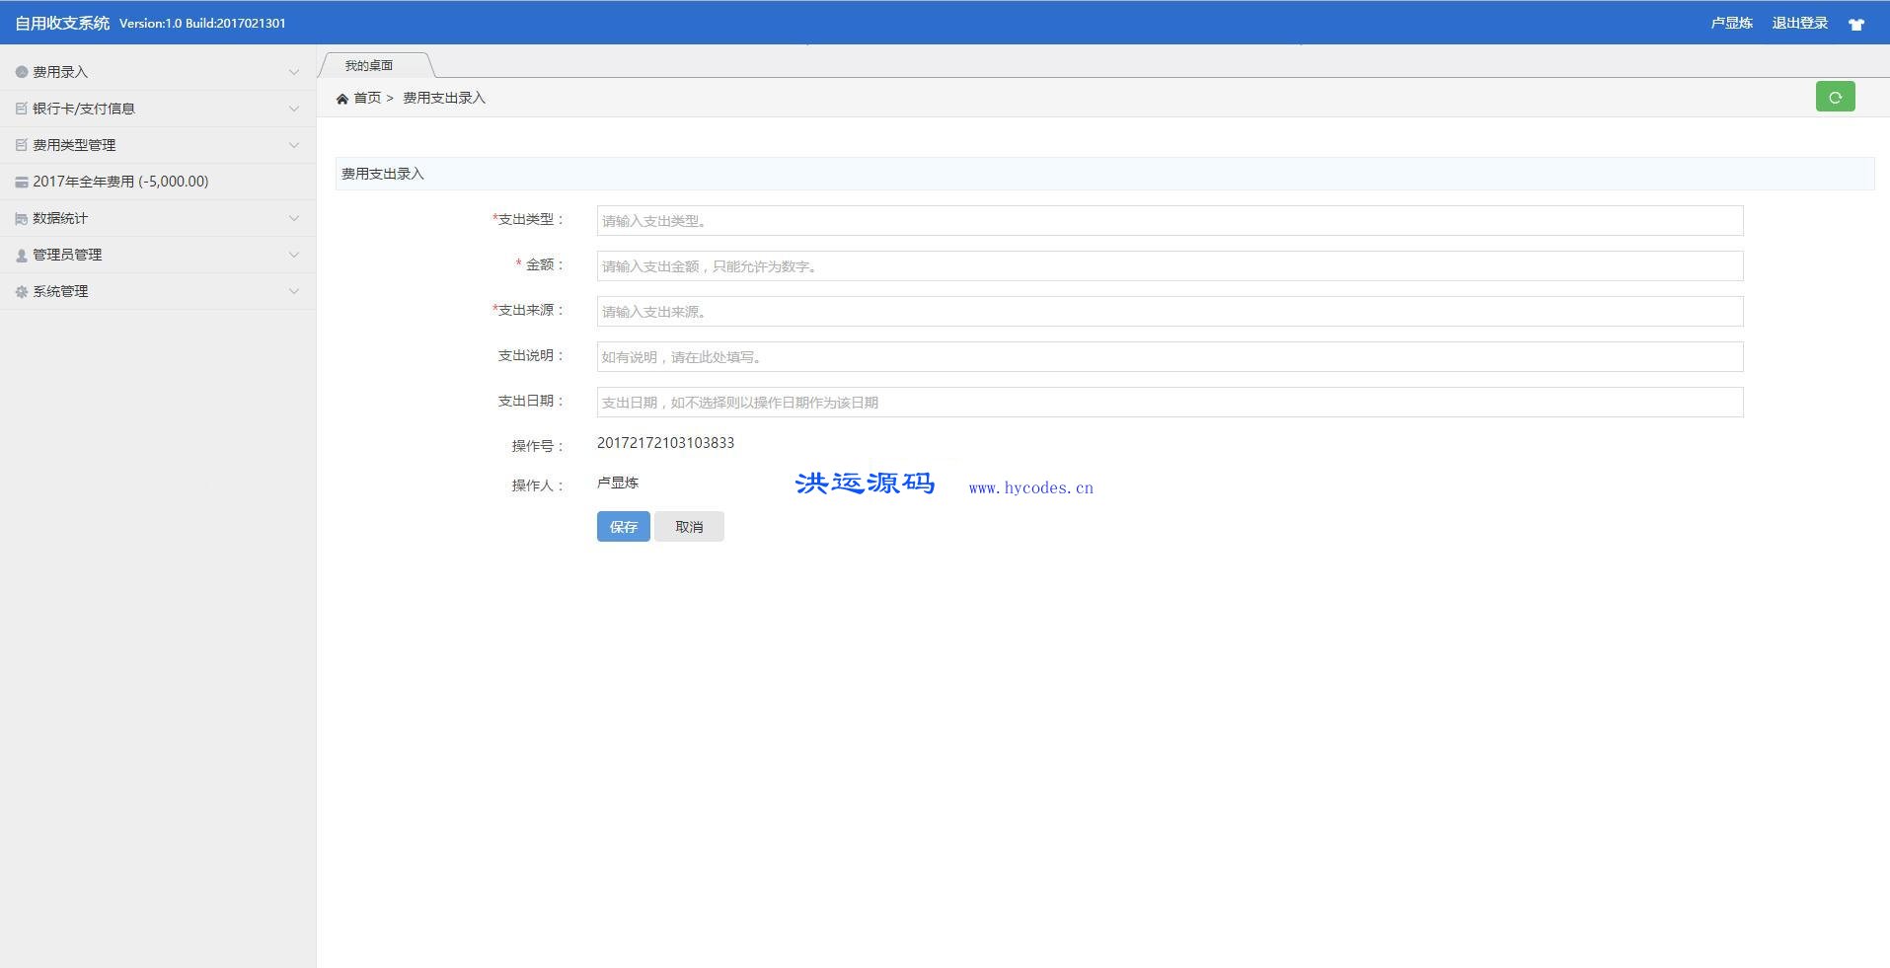Expand the 数据统计 chevron

pos(293,218)
